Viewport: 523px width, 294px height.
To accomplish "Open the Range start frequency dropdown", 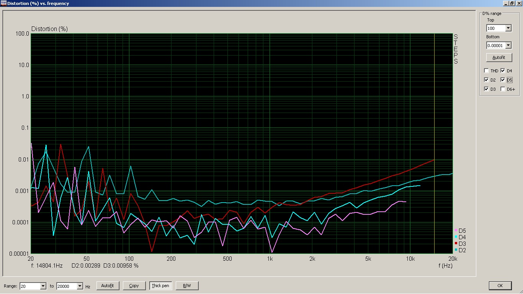I will pyautogui.click(x=42, y=286).
